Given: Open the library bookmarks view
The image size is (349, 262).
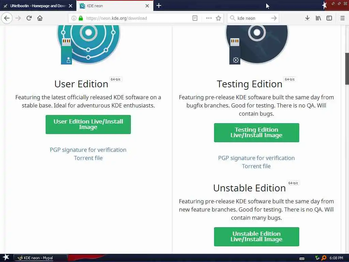Looking at the screenshot, I should tap(318, 18).
